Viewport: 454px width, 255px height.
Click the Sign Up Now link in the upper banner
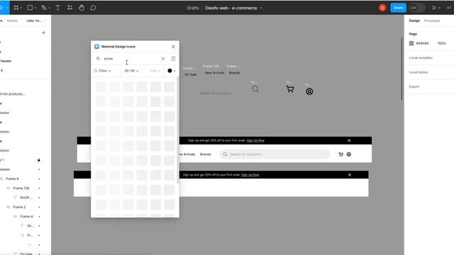pyautogui.click(x=255, y=140)
